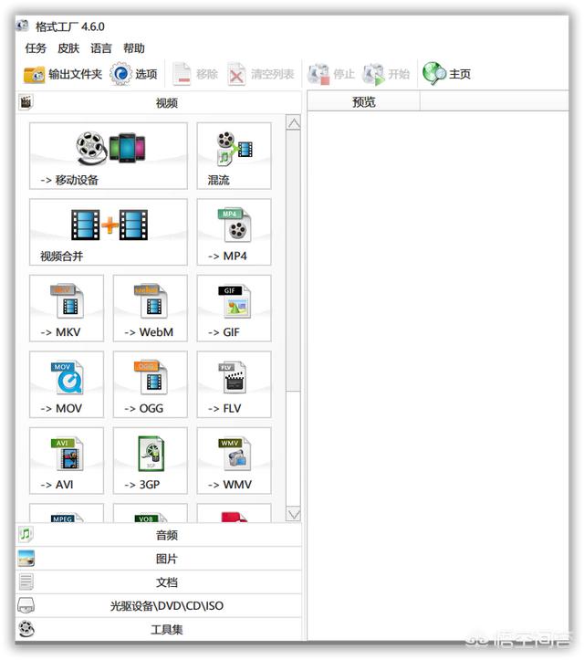Click the -> 移动设备 conversion tile

point(109,156)
